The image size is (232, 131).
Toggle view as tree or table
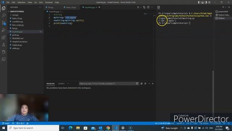pos(145,84)
